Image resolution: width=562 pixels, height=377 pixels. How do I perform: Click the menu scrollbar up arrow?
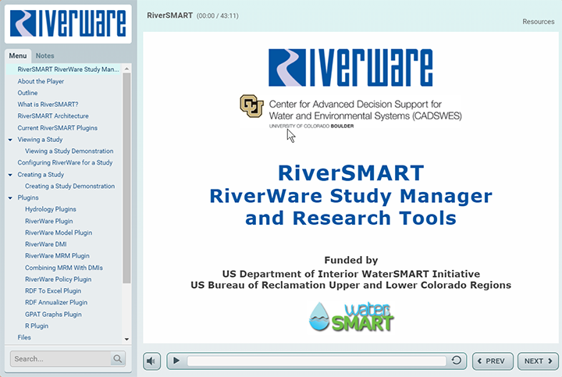point(126,69)
